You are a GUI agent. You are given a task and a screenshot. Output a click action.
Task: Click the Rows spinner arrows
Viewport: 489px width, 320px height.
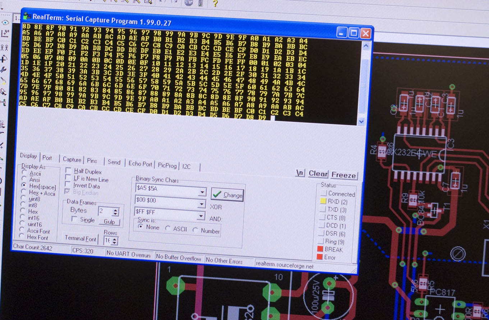click(115, 241)
